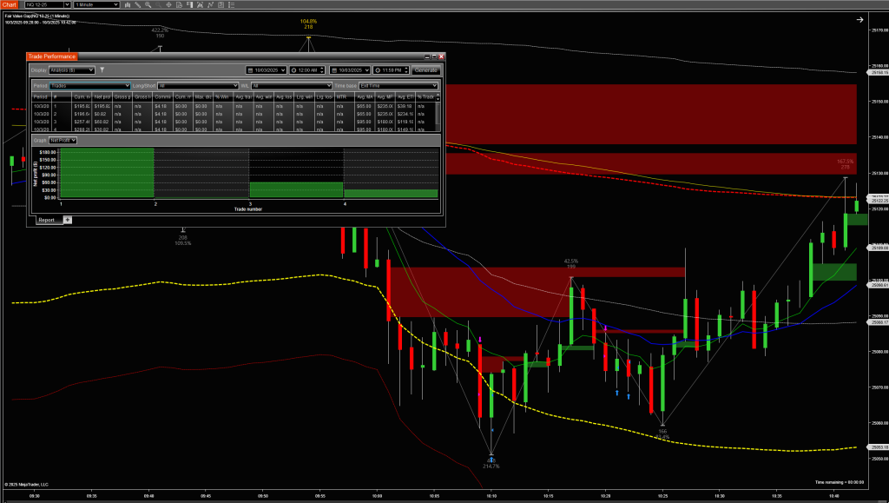889x503 pixels.
Task: Open the 1 Minute interval dropdown
Action: [x=95, y=5]
